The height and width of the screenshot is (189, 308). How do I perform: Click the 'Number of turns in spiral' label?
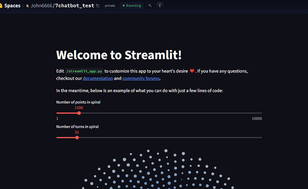pyautogui.click(x=77, y=127)
